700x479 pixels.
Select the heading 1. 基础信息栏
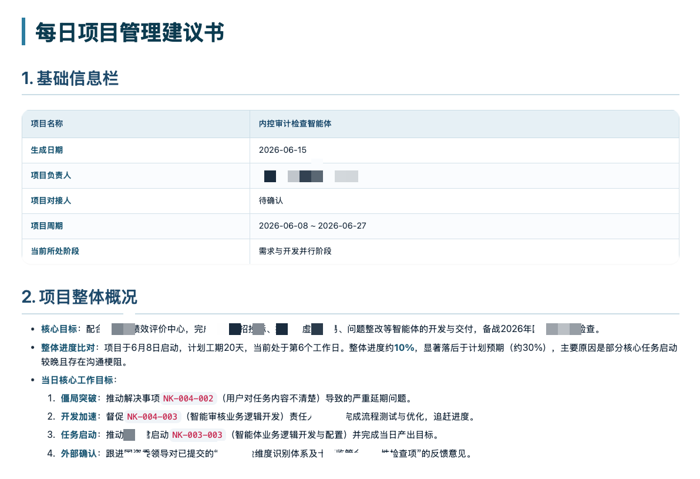click(x=70, y=78)
